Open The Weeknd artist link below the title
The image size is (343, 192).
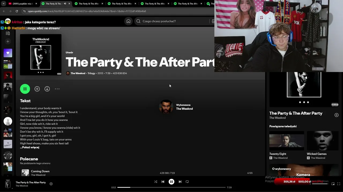coord(78,73)
